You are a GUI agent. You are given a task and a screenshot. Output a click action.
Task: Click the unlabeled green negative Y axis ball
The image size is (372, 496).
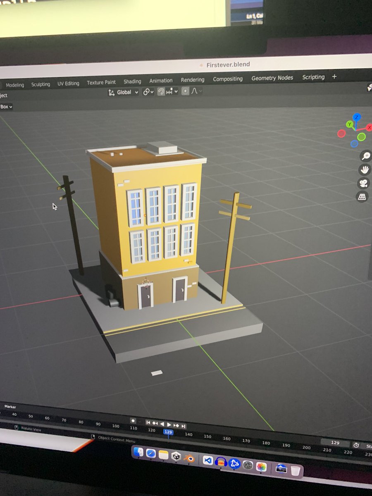(x=361, y=137)
